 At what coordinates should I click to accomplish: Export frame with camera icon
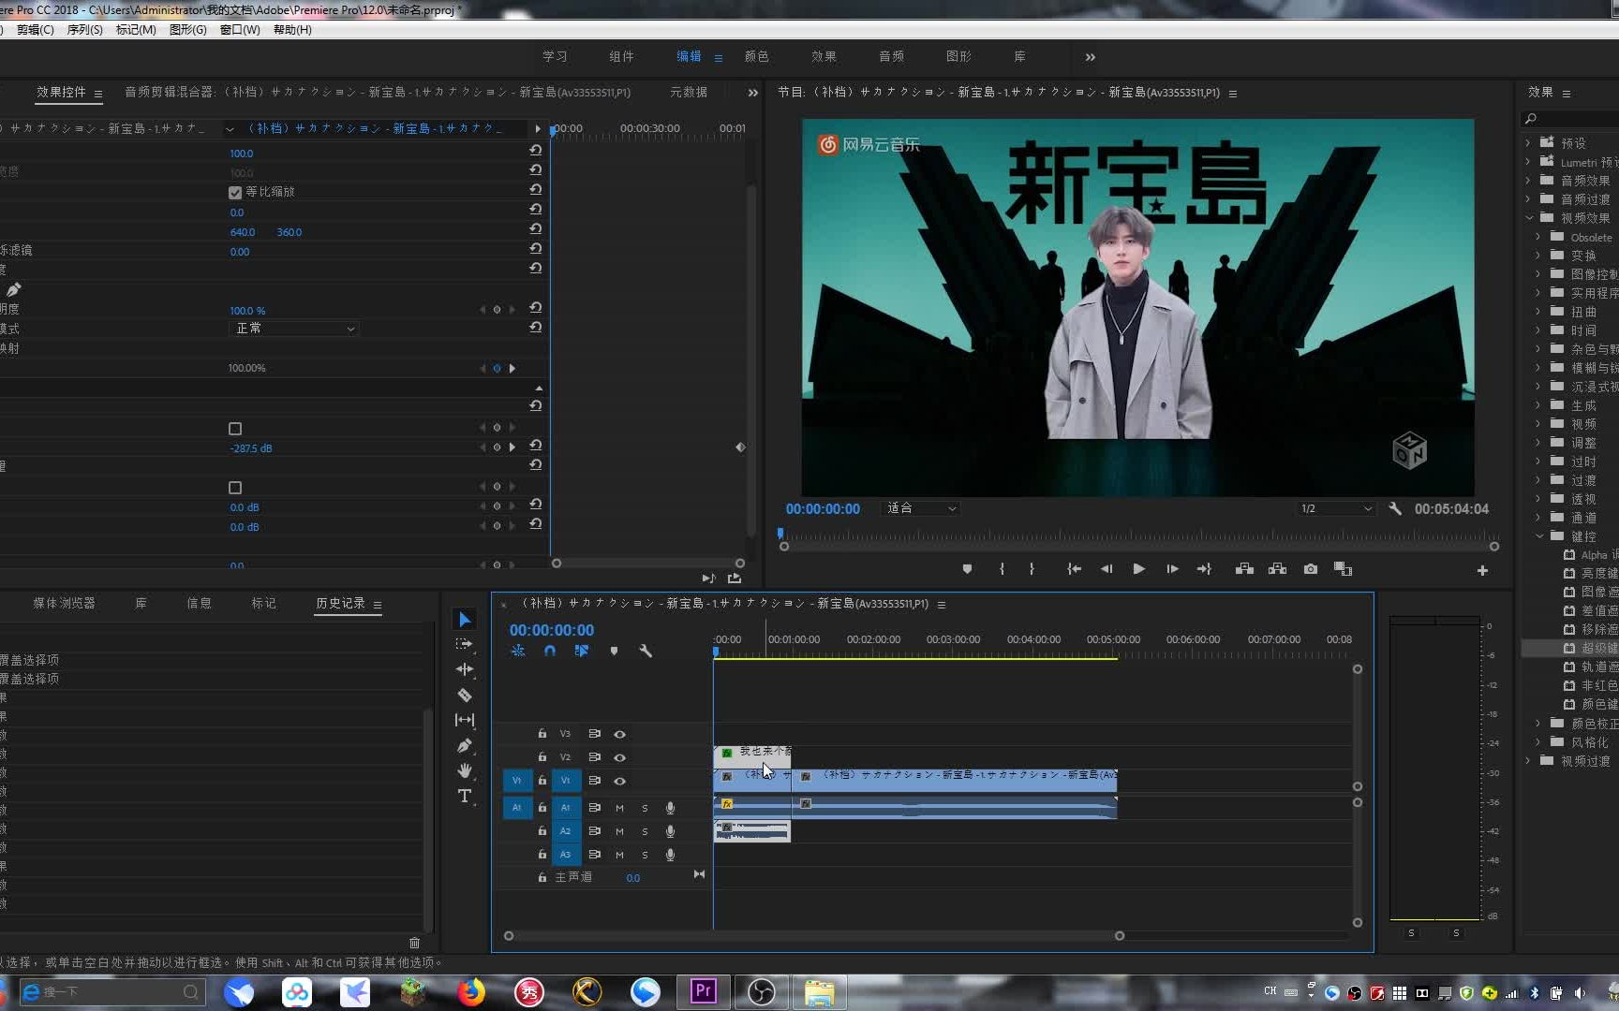pos(1310,569)
